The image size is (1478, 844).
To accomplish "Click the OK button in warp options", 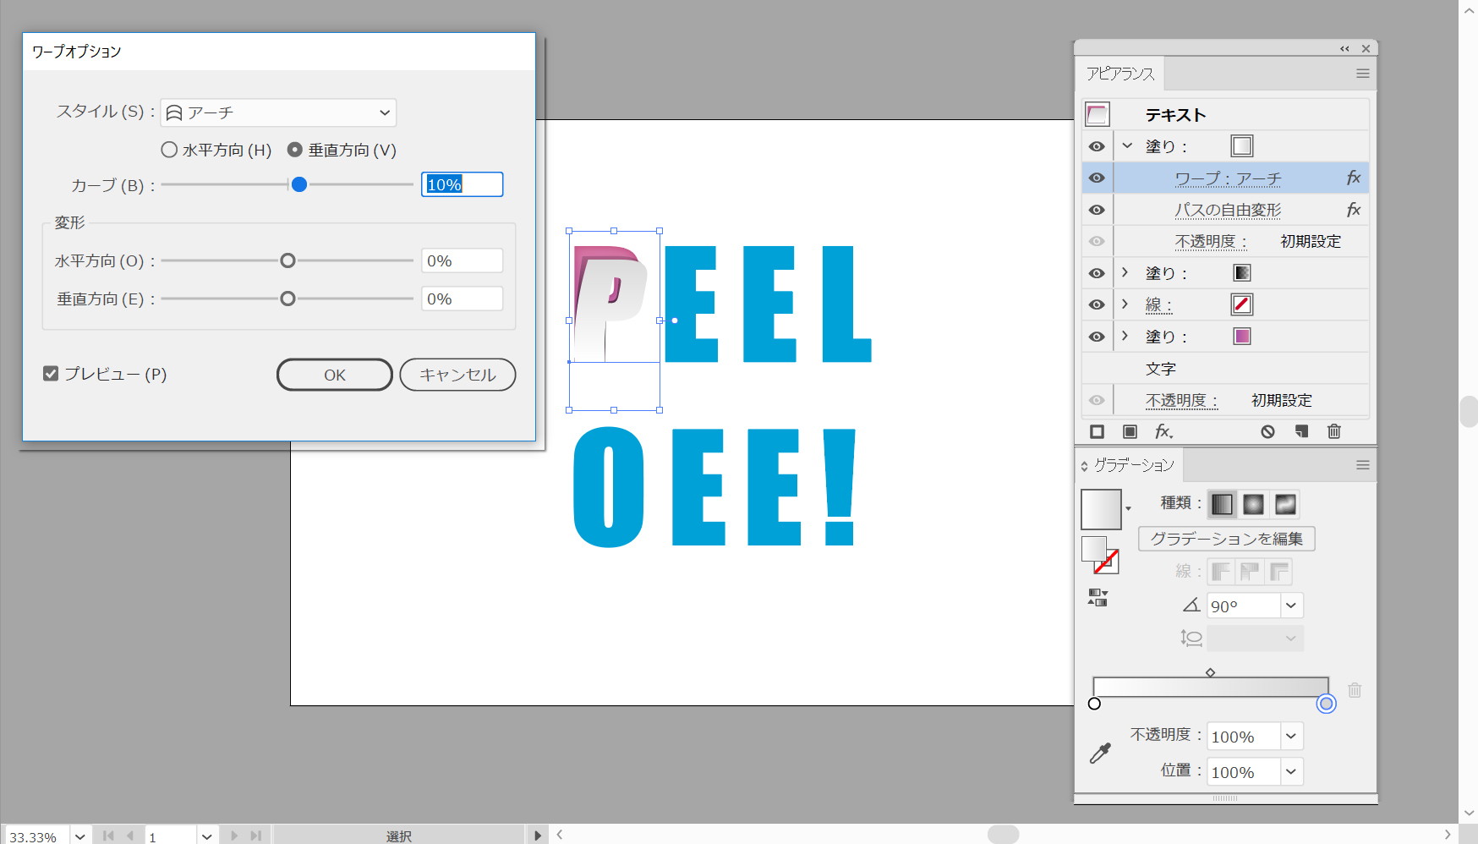I will pos(334,375).
